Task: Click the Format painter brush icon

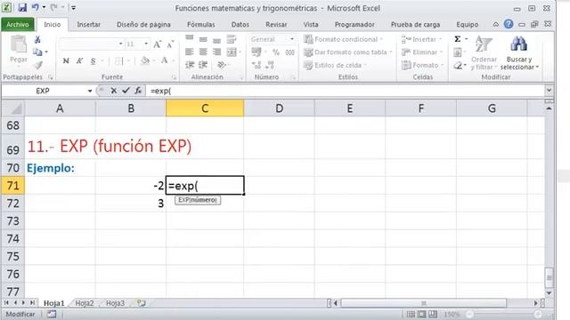Action: [x=38, y=65]
